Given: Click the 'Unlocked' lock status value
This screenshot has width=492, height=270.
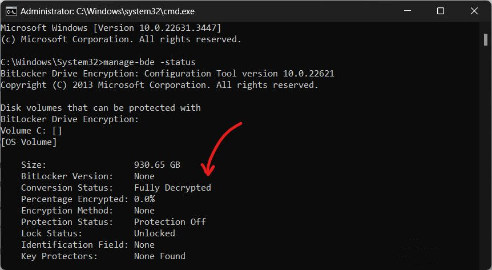Looking at the screenshot, I should (x=155, y=233).
